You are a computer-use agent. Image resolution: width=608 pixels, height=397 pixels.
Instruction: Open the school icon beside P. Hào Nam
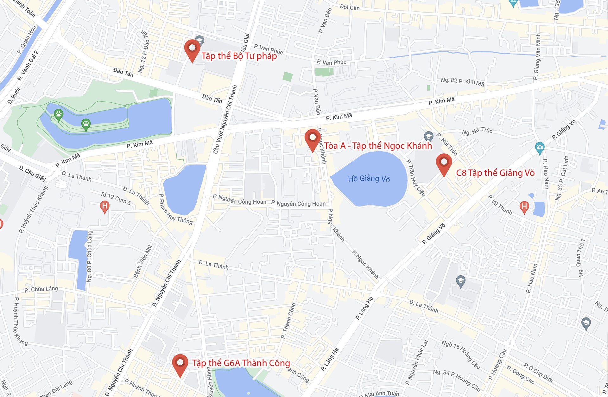(x=460, y=281)
